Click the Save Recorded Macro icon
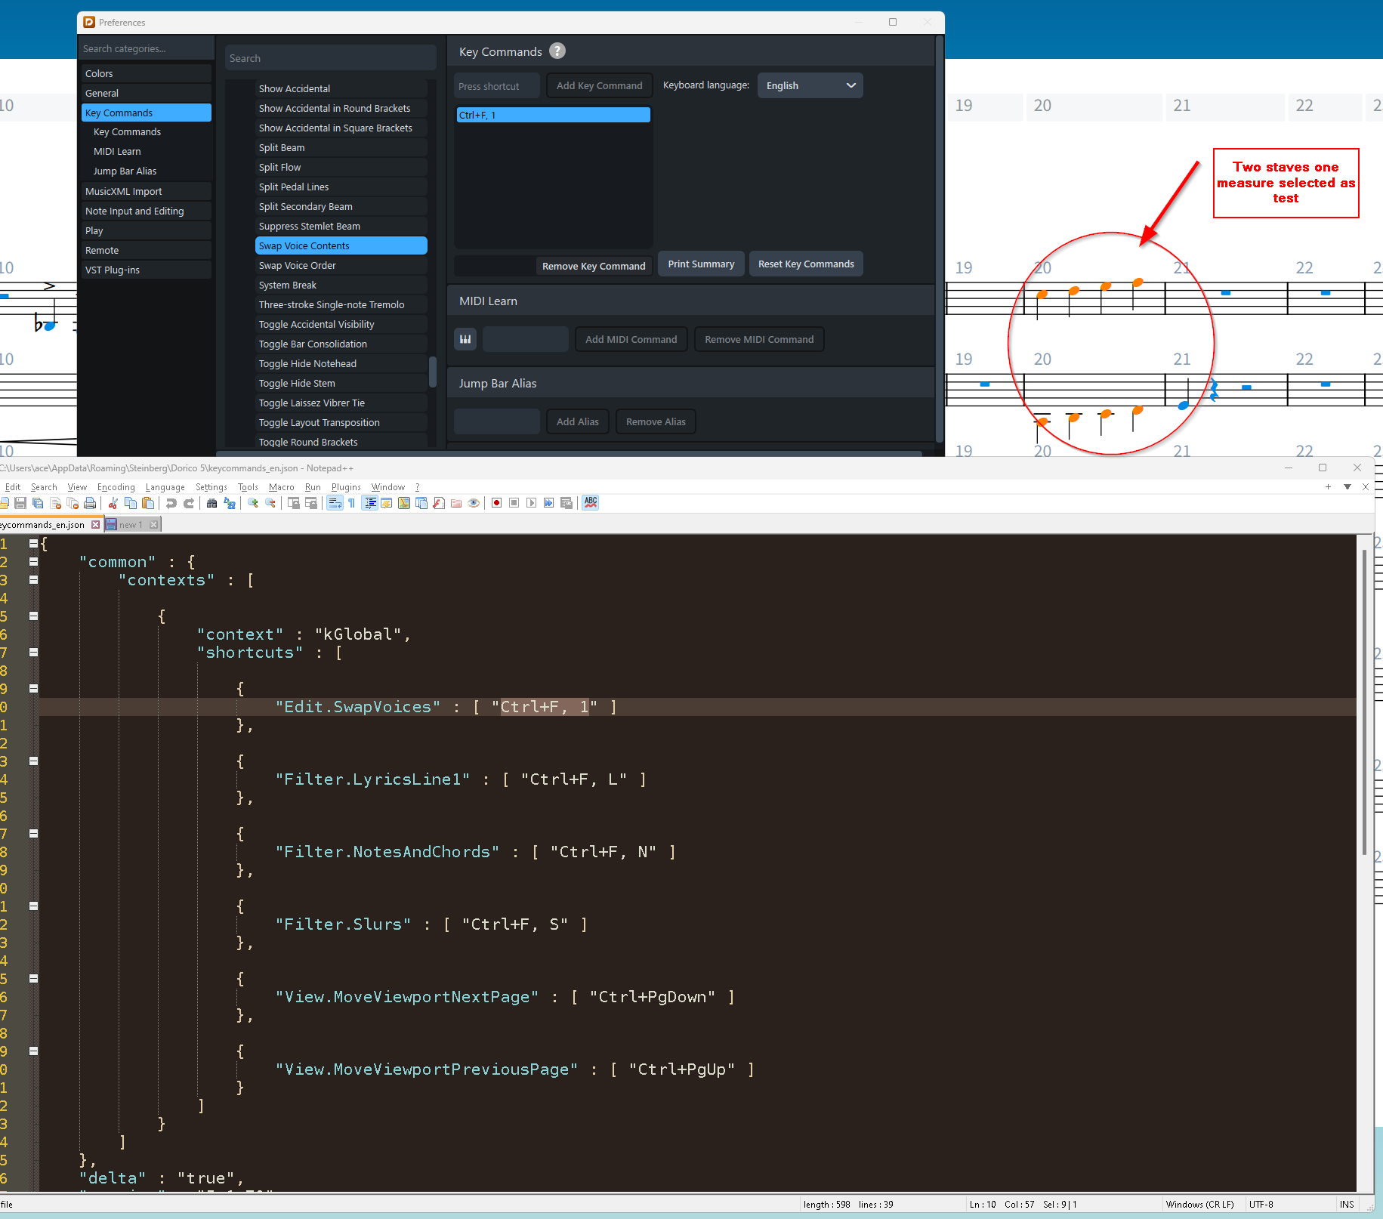 pos(566,503)
